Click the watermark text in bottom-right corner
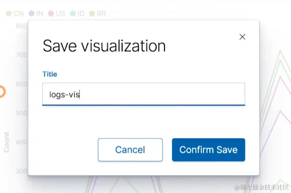The width and height of the screenshot is (291, 193). pos(260,187)
